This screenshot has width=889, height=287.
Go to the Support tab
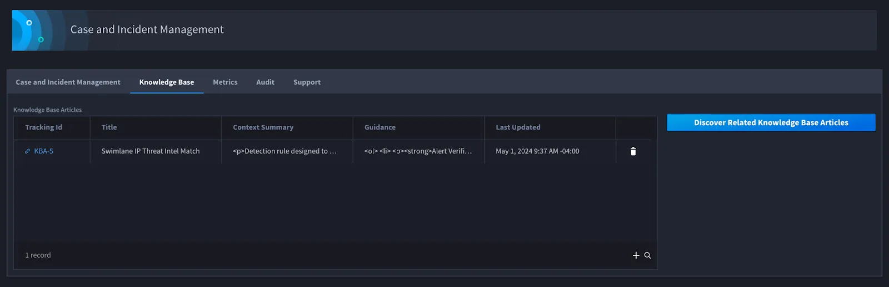pos(307,82)
